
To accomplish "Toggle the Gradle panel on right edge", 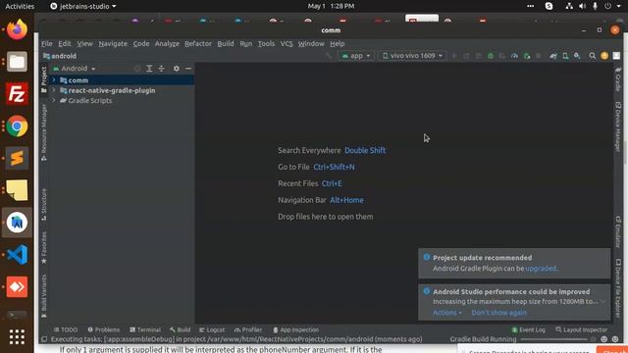I will point(618,79).
